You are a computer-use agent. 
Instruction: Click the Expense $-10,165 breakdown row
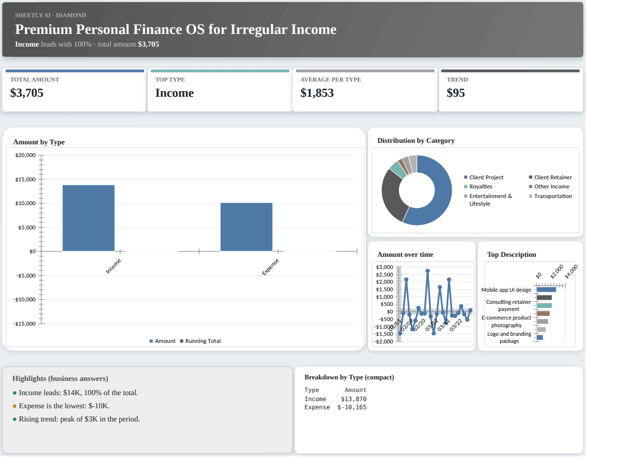pos(336,407)
